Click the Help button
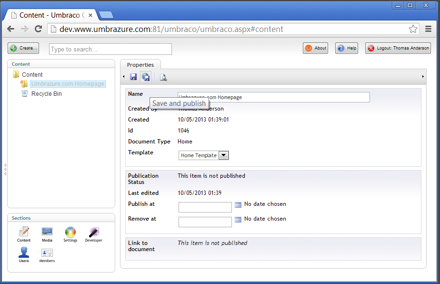The image size is (440, 284). pyautogui.click(x=347, y=48)
